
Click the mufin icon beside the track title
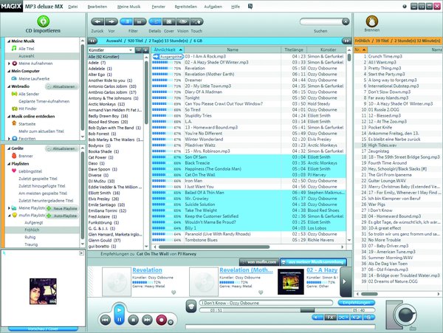[x=191, y=306]
